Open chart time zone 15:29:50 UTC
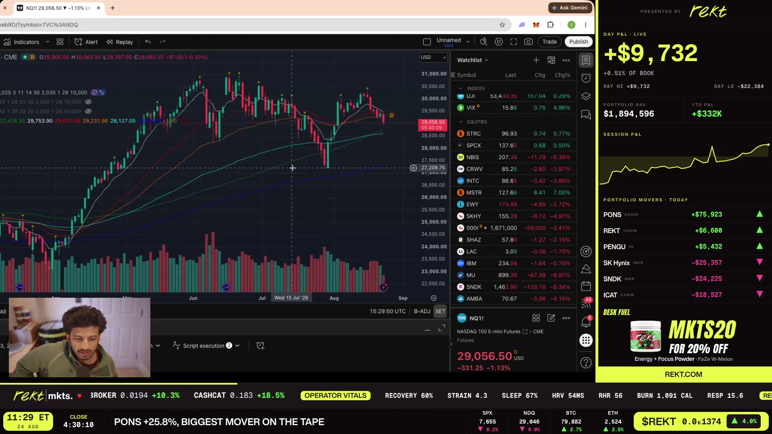 click(388, 311)
